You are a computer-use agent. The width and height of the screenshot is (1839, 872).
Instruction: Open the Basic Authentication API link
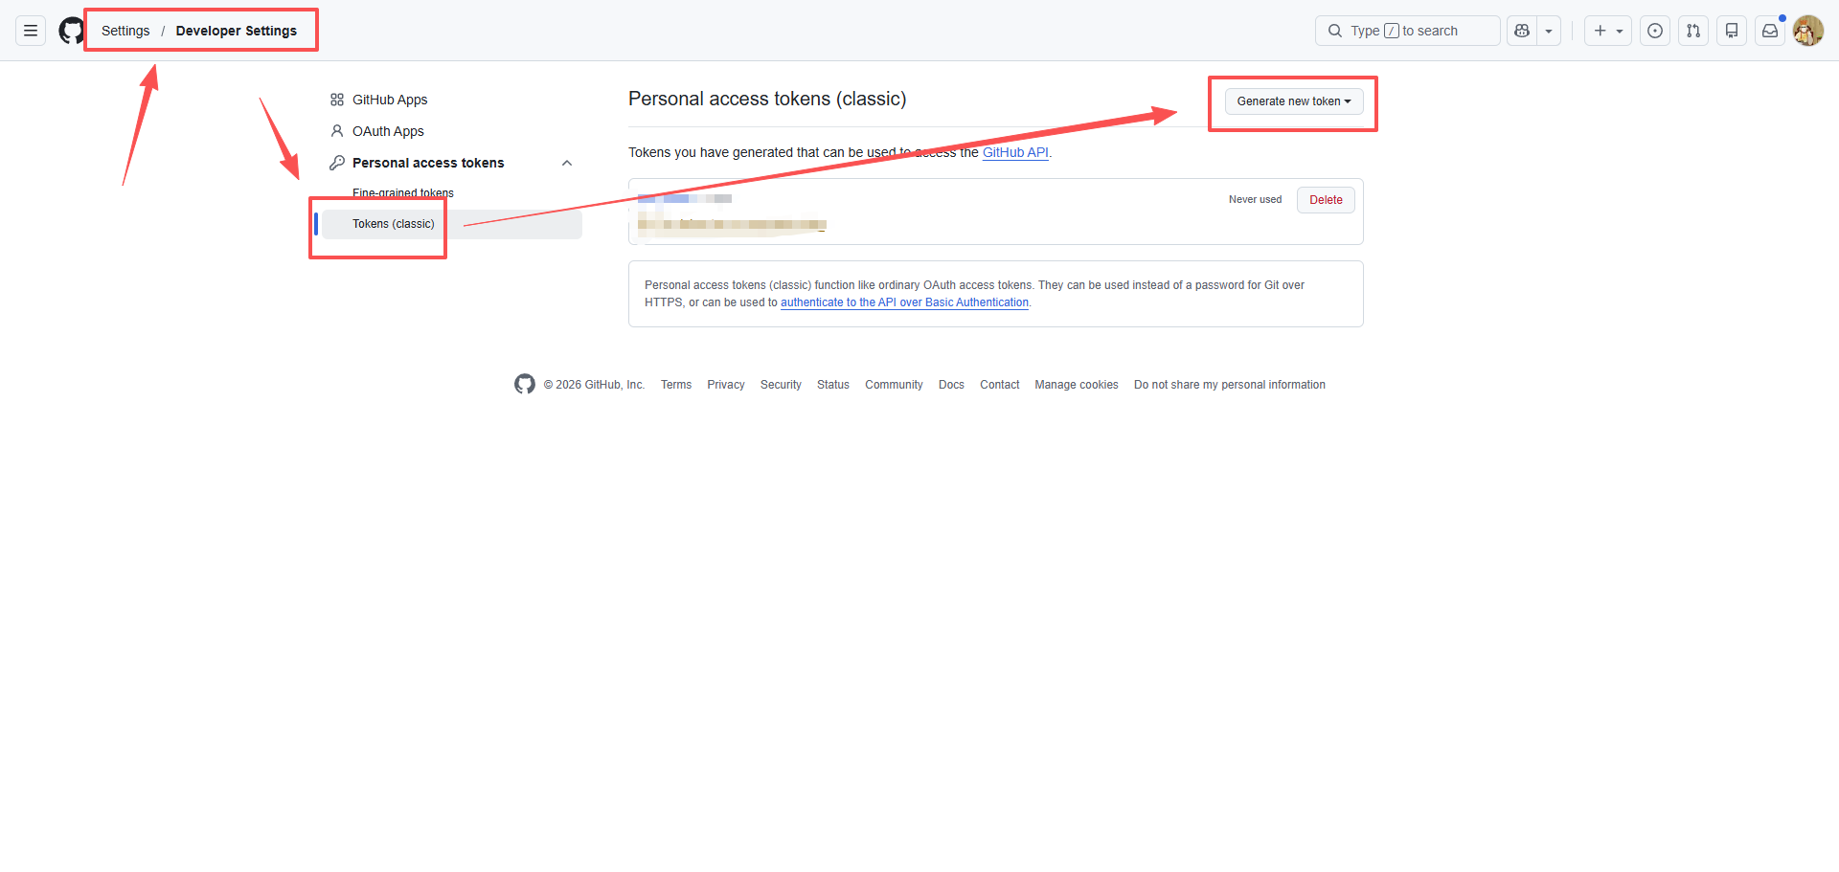click(904, 302)
